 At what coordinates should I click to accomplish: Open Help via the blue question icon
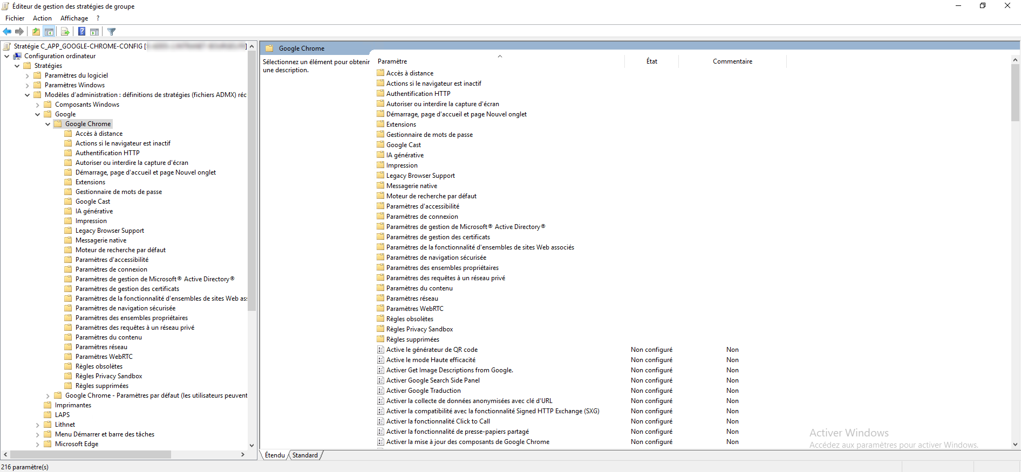coord(81,32)
